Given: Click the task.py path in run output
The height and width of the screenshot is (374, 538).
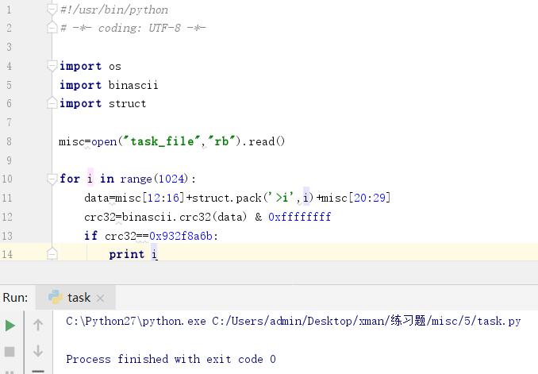Looking at the screenshot, I should [367, 321].
